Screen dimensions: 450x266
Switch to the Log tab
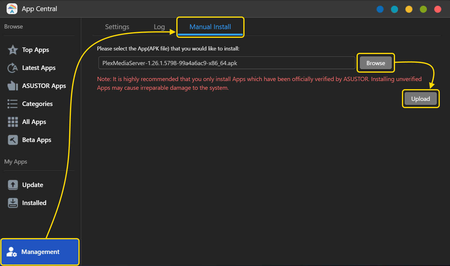click(x=159, y=27)
